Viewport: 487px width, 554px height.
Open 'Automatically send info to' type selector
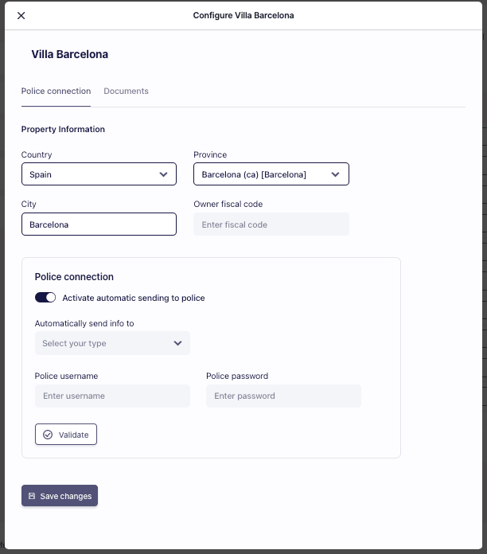pos(112,344)
